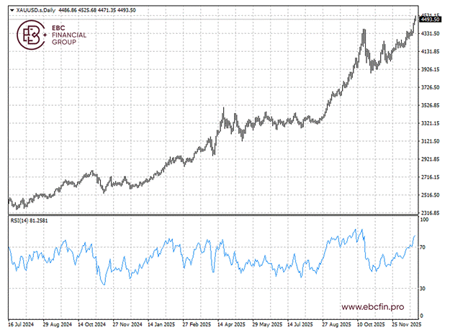Click the 3321.15 price axis label
The height and width of the screenshot is (335, 450).
coord(431,123)
